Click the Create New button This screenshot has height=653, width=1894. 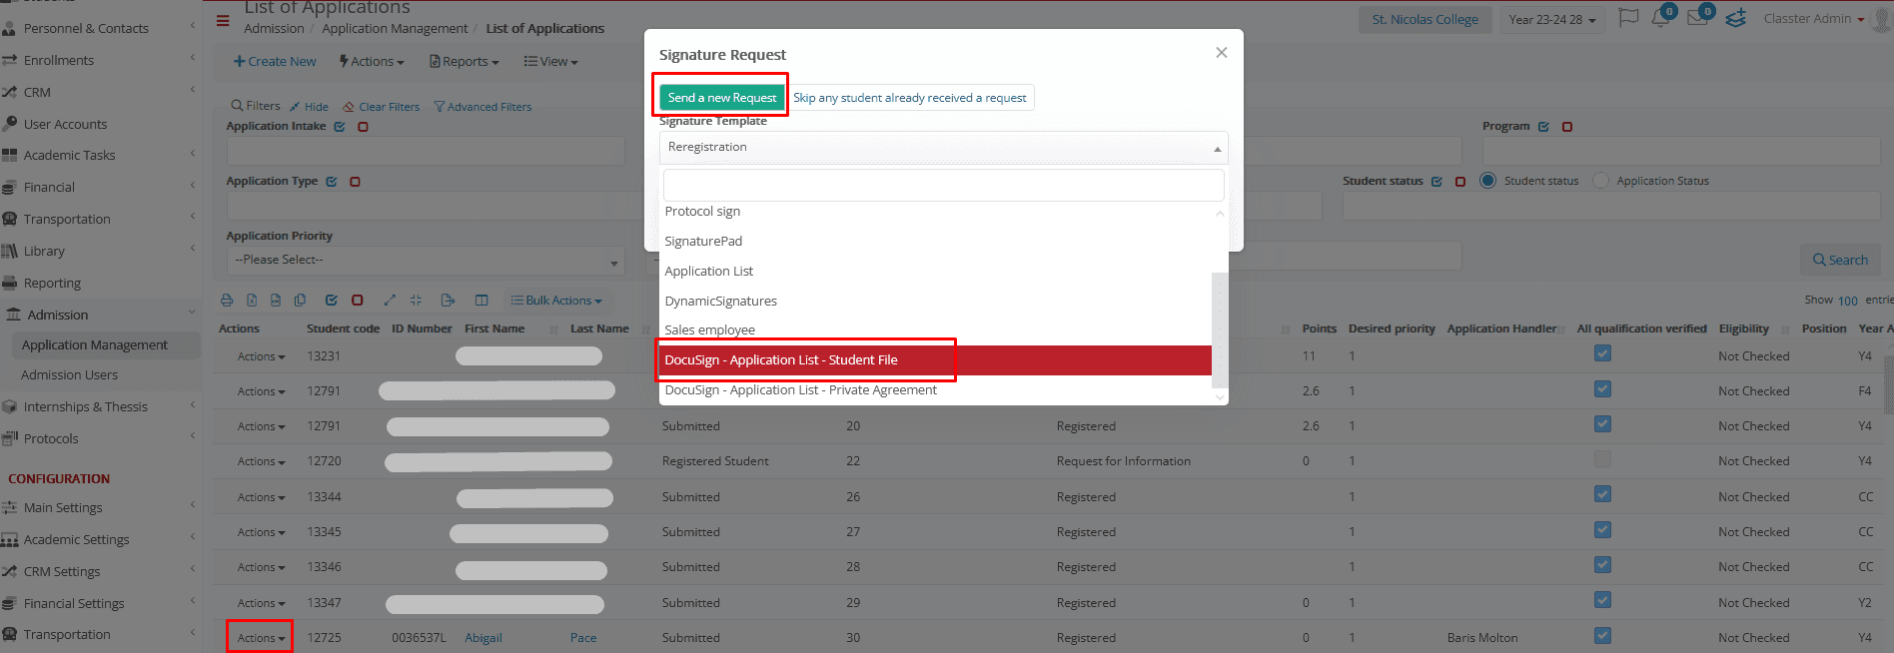coord(275,61)
